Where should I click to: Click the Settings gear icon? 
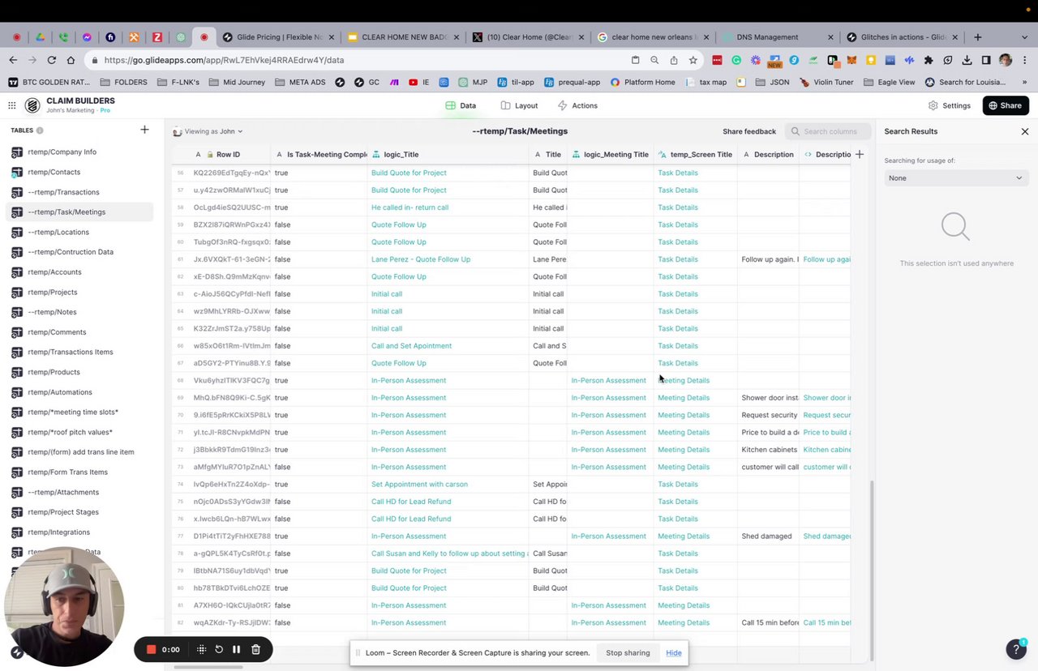point(933,105)
